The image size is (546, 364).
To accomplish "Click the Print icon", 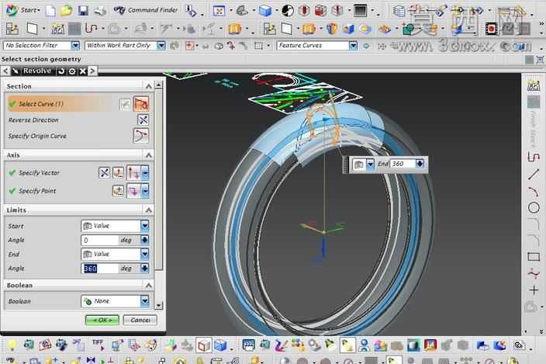I will [x=100, y=10].
